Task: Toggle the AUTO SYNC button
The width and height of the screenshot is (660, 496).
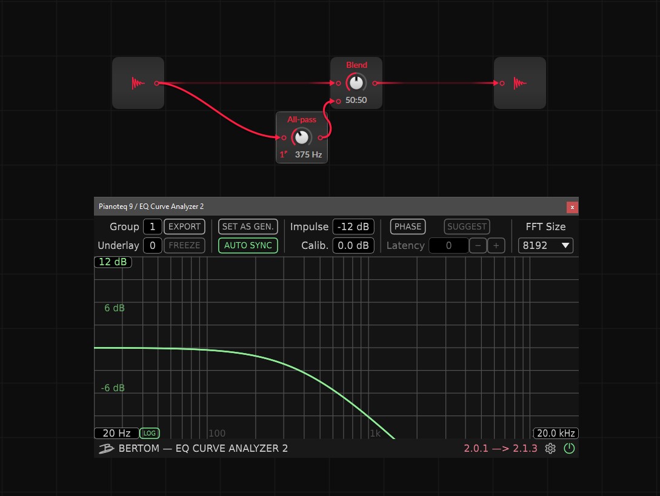Action: click(x=248, y=245)
